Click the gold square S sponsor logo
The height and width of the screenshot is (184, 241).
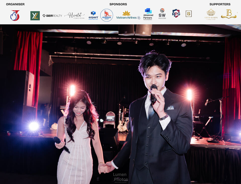(x=189, y=14)
